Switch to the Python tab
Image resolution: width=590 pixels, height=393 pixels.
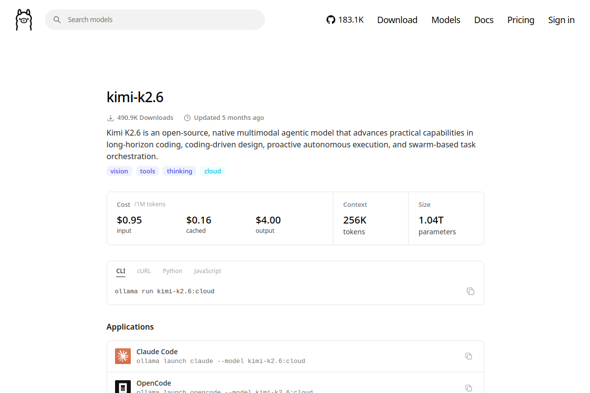click(x=173, y=271)
